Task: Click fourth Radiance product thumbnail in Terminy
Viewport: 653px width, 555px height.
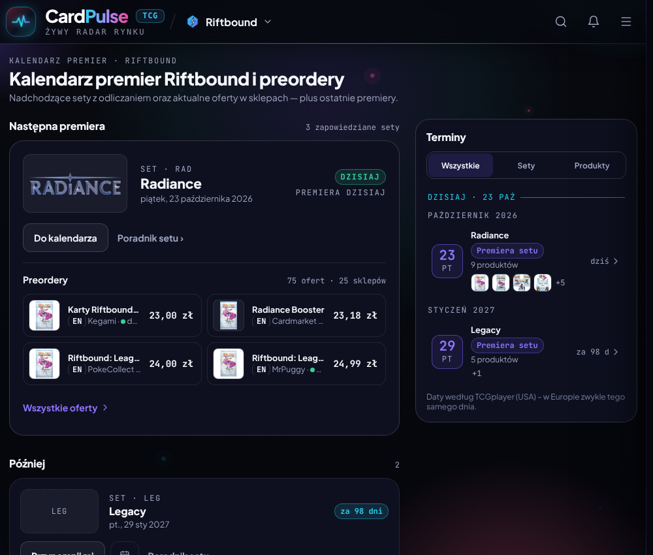Action: pos(542,283)
